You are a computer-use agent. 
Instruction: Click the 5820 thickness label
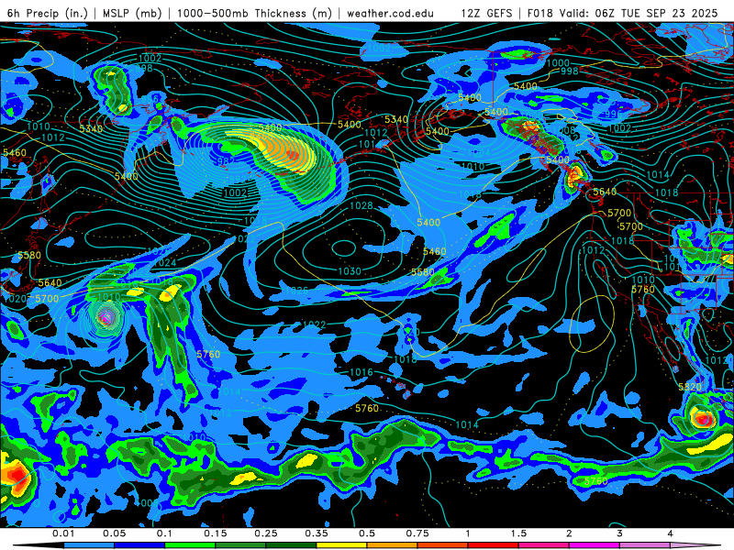(x=691, y=387)
